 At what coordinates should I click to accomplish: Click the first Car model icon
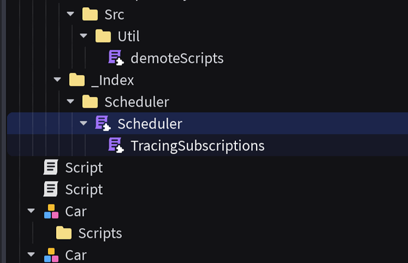pyautogui.click(x=51, y=211)
